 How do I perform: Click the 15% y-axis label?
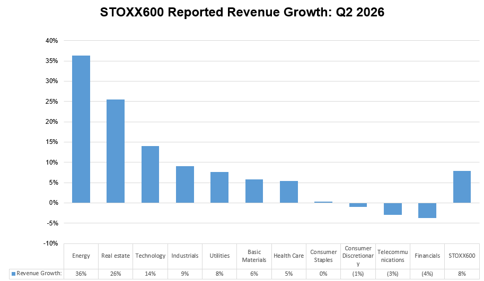click(x=52, y=142)
